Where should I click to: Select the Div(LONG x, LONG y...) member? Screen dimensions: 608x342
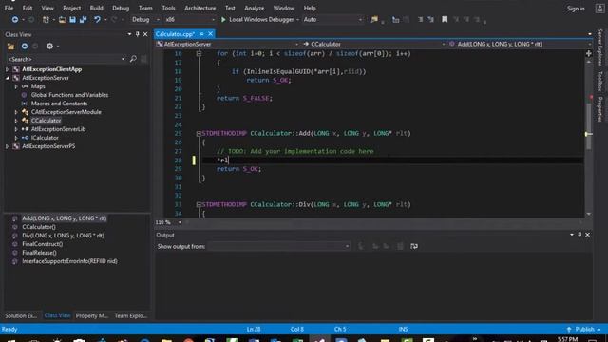(63, 236)
